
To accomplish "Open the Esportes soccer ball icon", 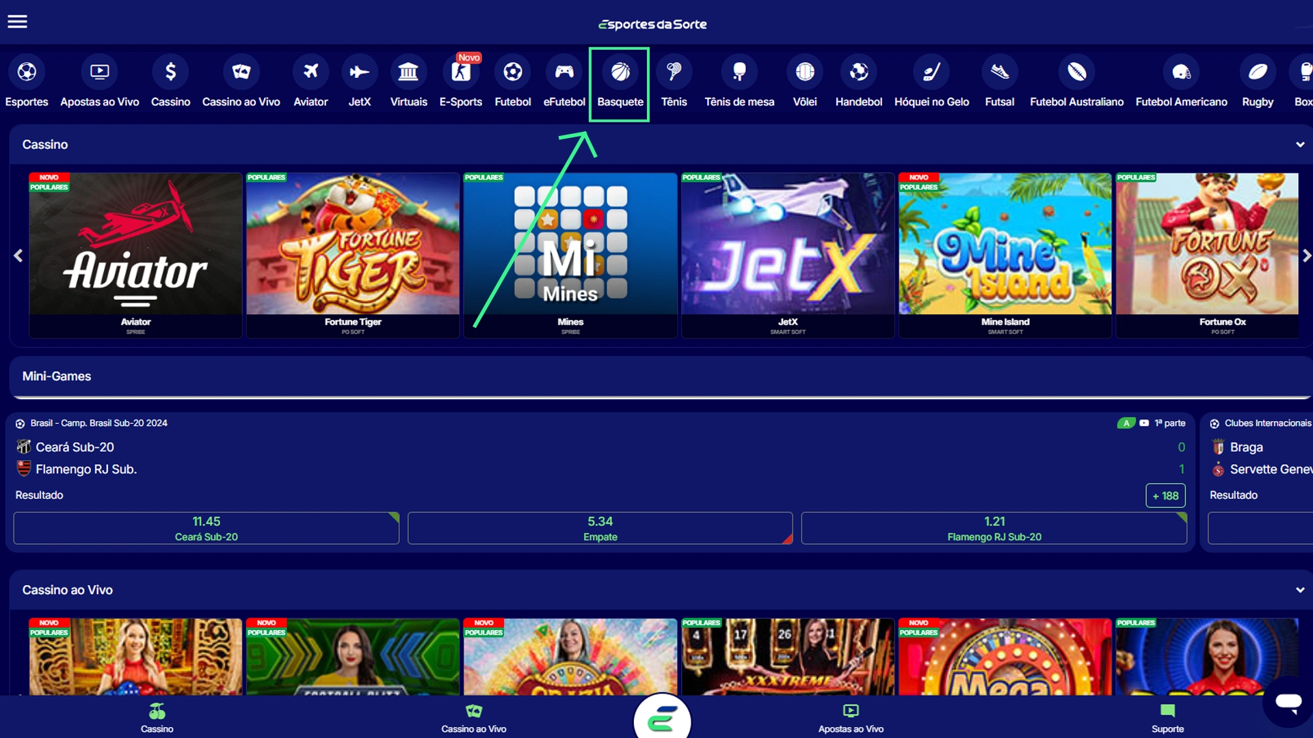I will click(x=27, y=72).
